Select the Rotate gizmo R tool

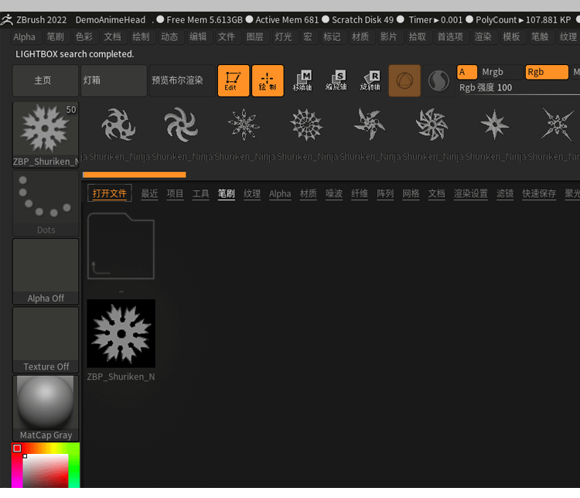[370, 80]
